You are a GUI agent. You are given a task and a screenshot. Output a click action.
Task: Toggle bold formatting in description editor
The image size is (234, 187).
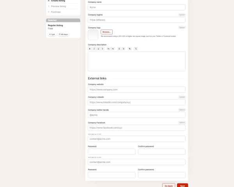pos(90,49)
